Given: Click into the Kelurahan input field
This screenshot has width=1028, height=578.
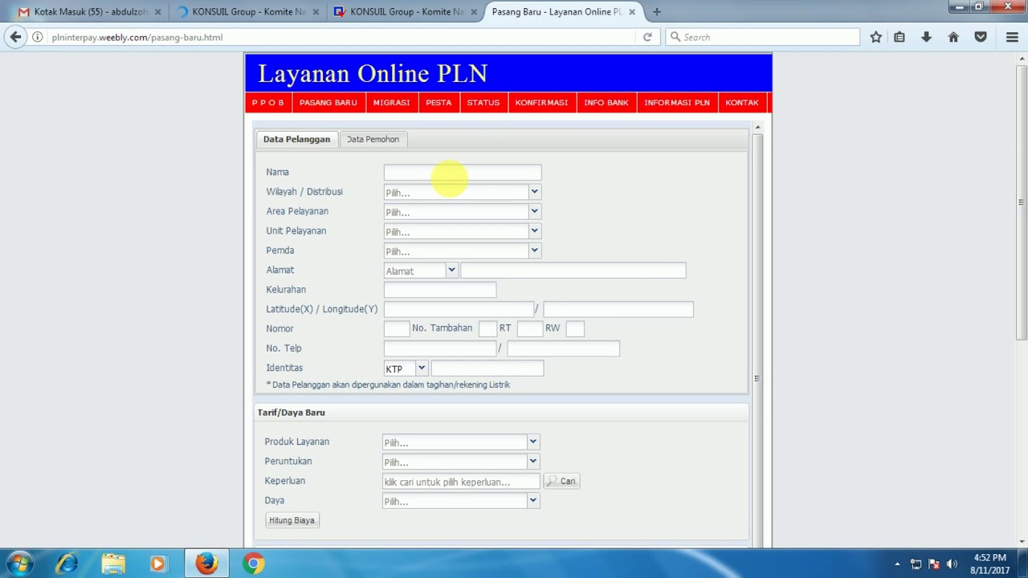Looking at the screenshot, I should point(440,290).
